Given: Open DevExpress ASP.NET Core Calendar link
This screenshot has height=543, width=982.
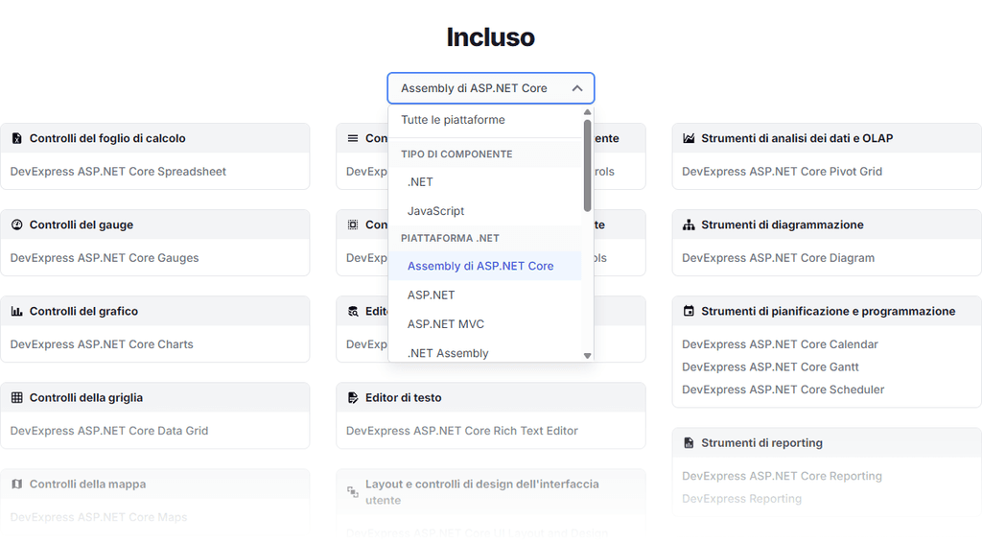Looking at the screenshot, I should (x=780, y=344).
